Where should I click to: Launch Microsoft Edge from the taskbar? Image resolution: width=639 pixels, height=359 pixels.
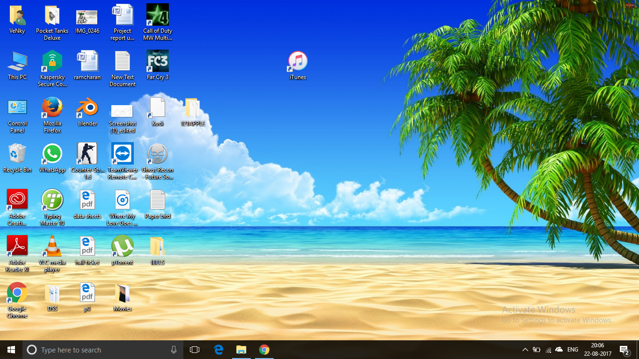(x=218, y=350)
